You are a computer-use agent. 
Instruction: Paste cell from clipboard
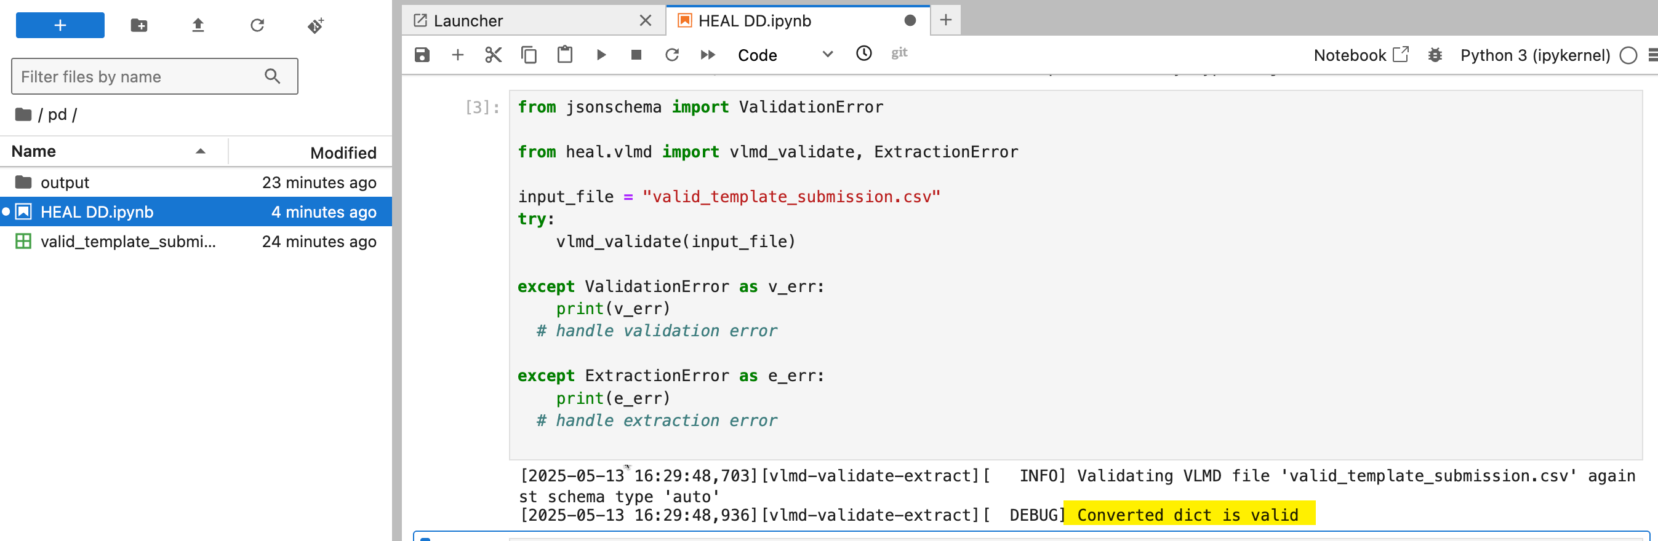[564, 55]
